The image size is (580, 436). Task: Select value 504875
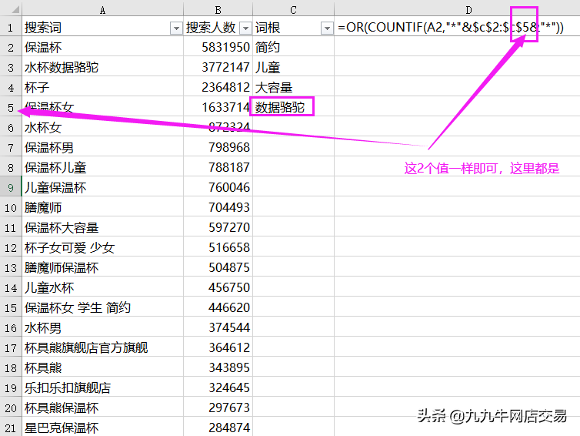pyautogui.click(x=218, y=267)
